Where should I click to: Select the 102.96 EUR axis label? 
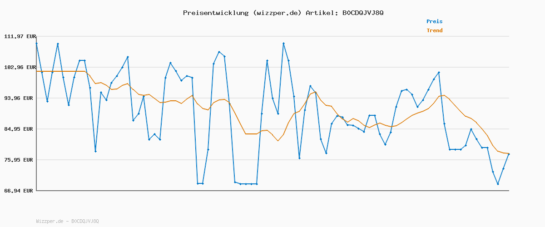point(20,67)
